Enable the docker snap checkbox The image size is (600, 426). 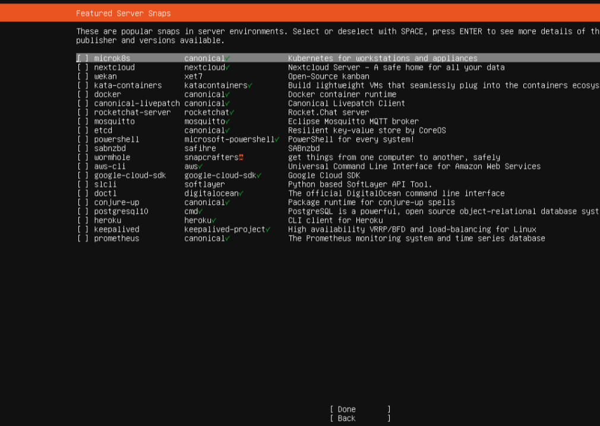[83, 94]
